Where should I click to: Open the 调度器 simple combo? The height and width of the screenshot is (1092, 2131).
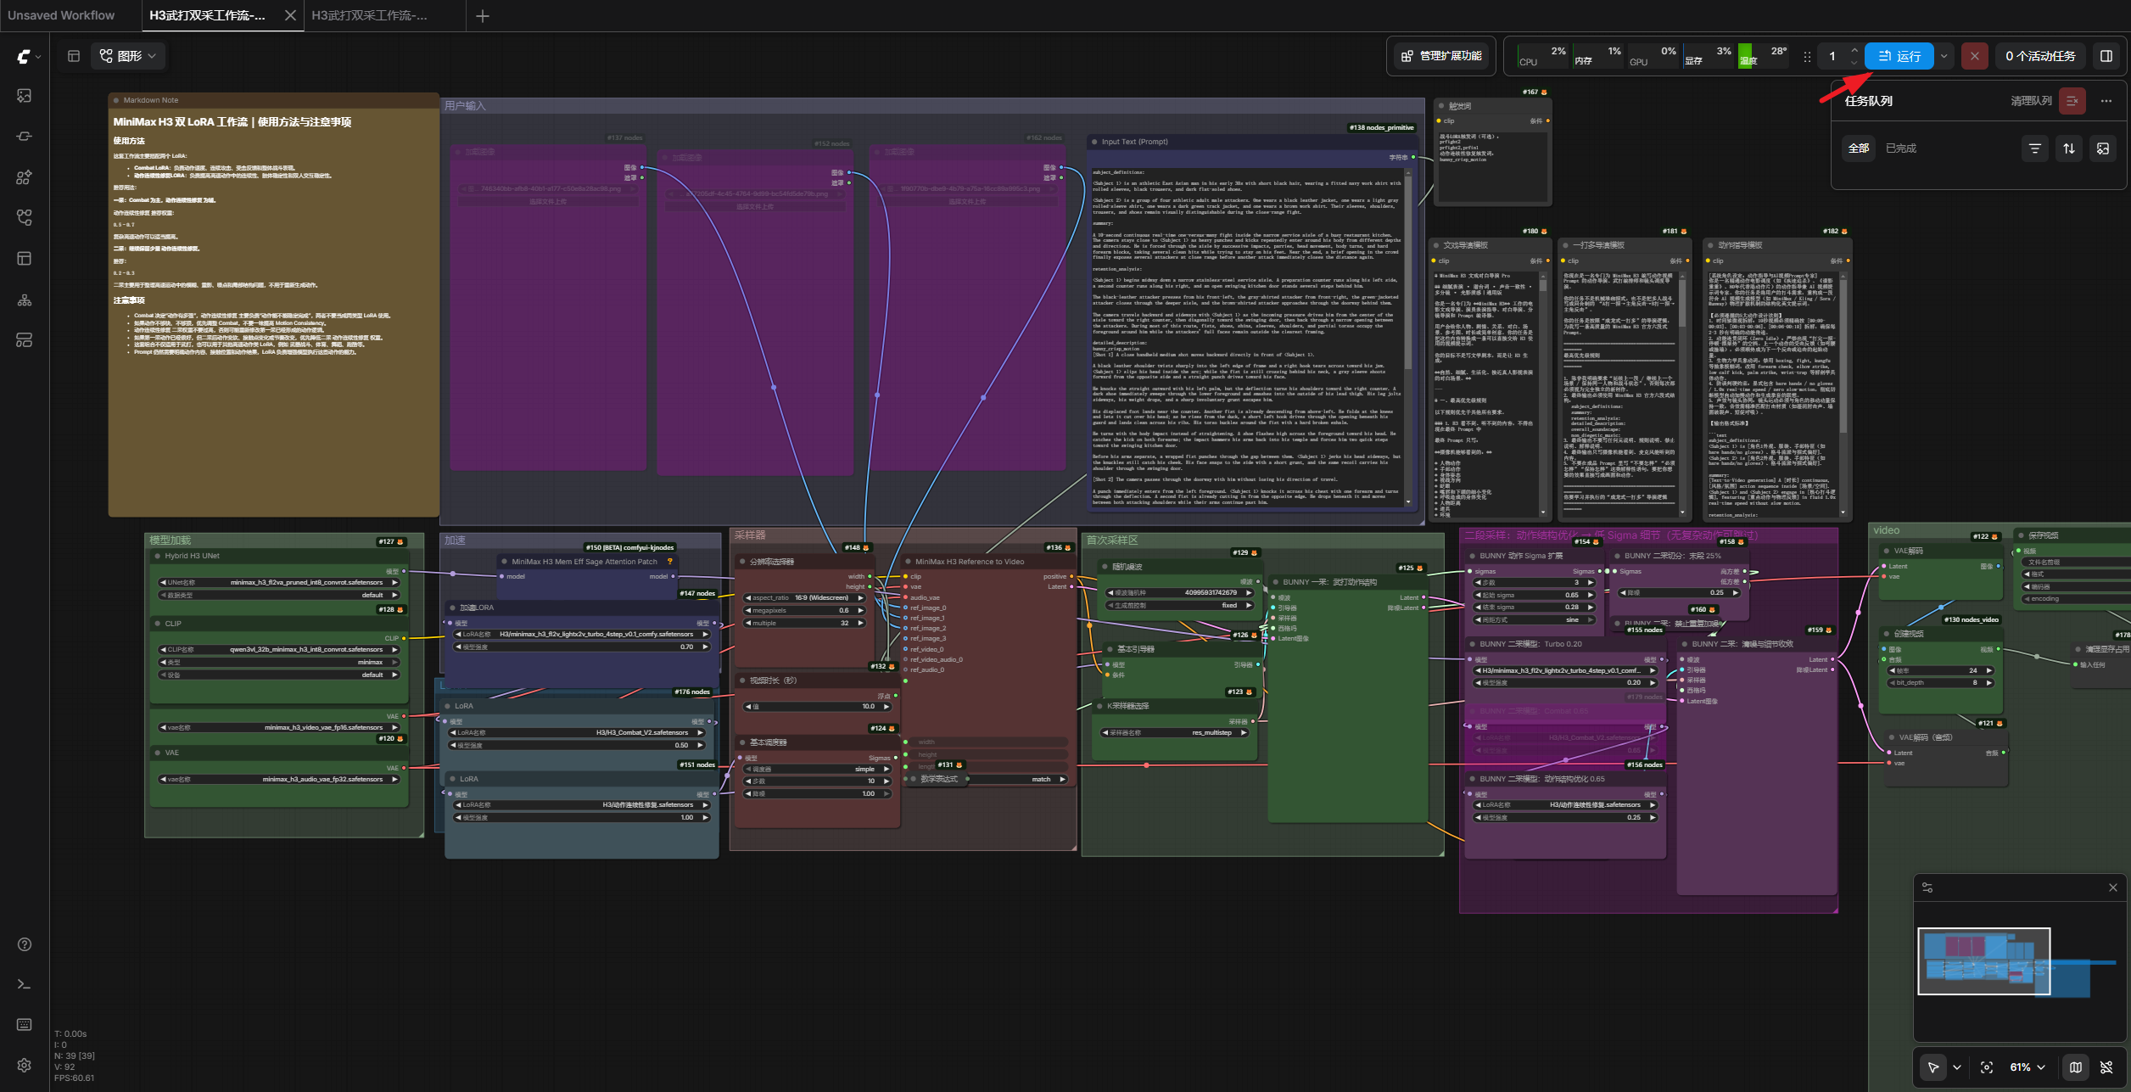817,770
